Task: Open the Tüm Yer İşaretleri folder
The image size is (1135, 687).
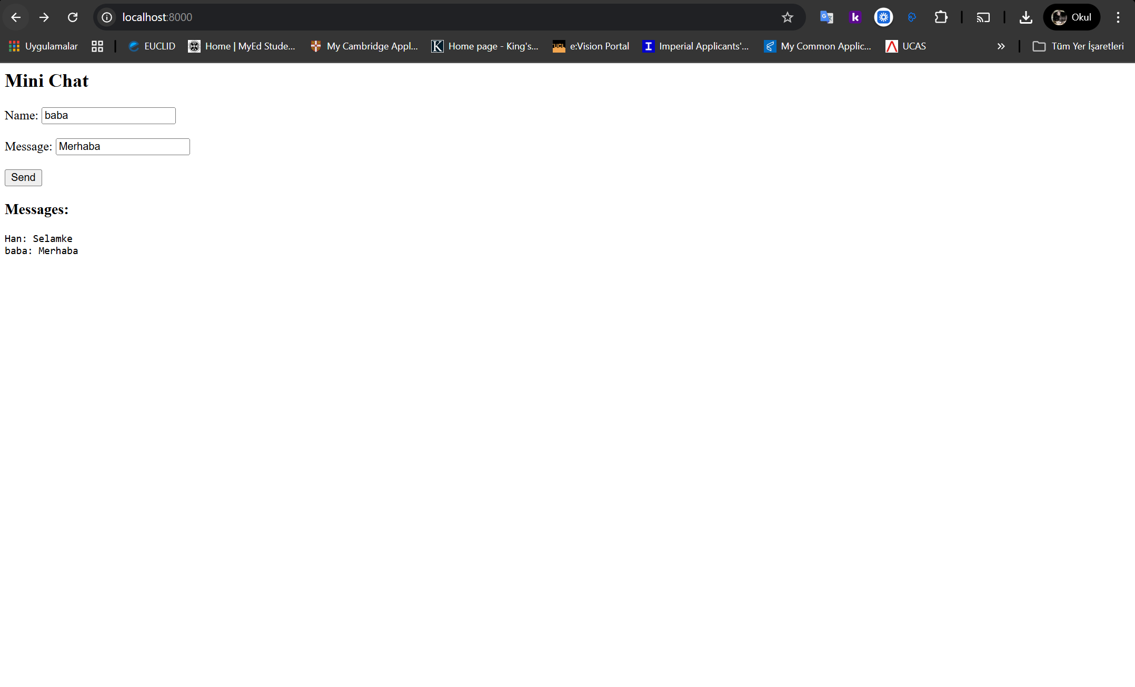Action: click(x=1078, y=46)
